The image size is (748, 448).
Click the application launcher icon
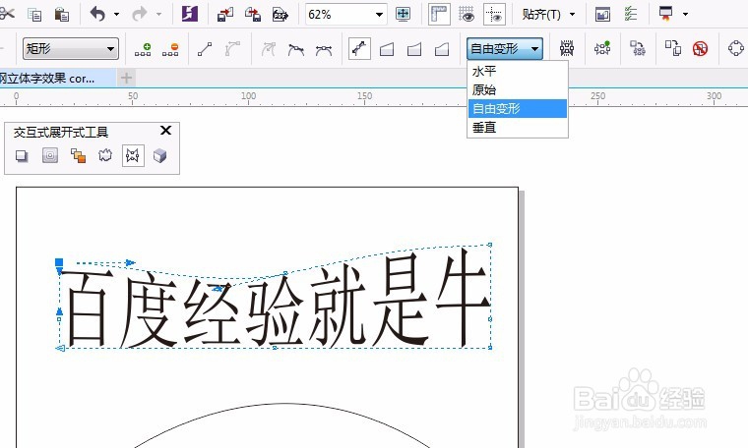click(666, 14)
